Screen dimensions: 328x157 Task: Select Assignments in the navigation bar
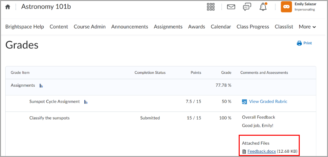click(168, 27)
